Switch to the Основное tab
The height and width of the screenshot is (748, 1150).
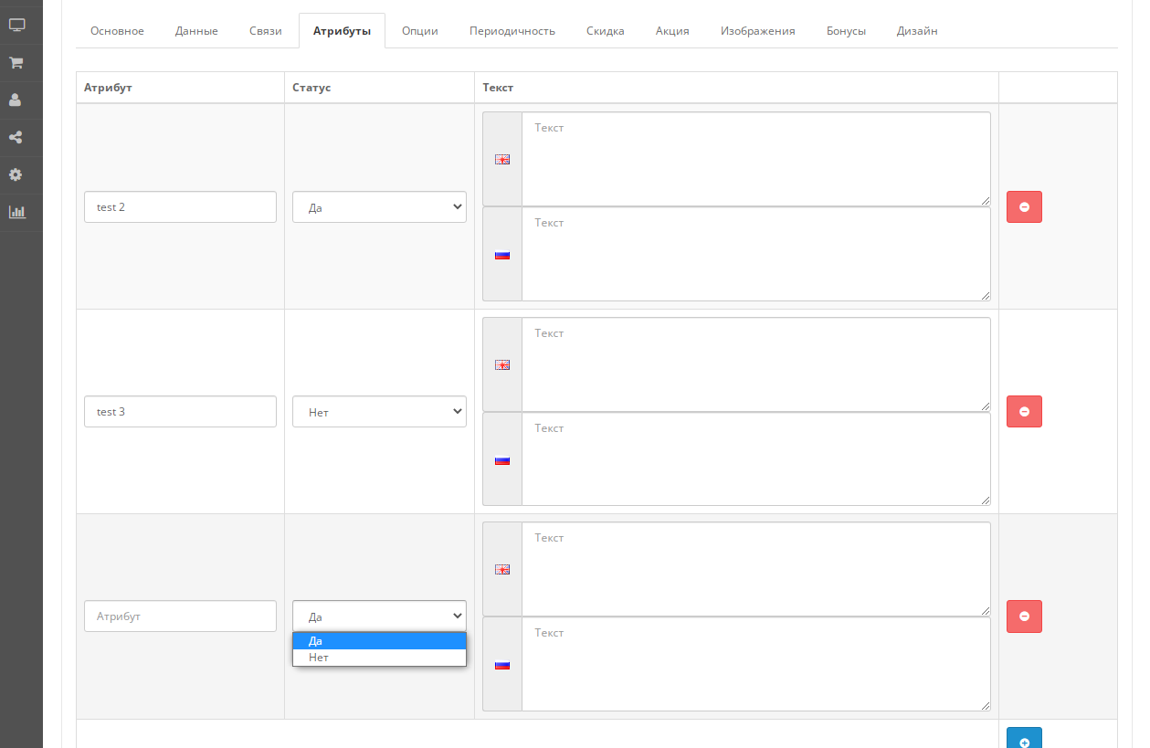tap(117, 31)
